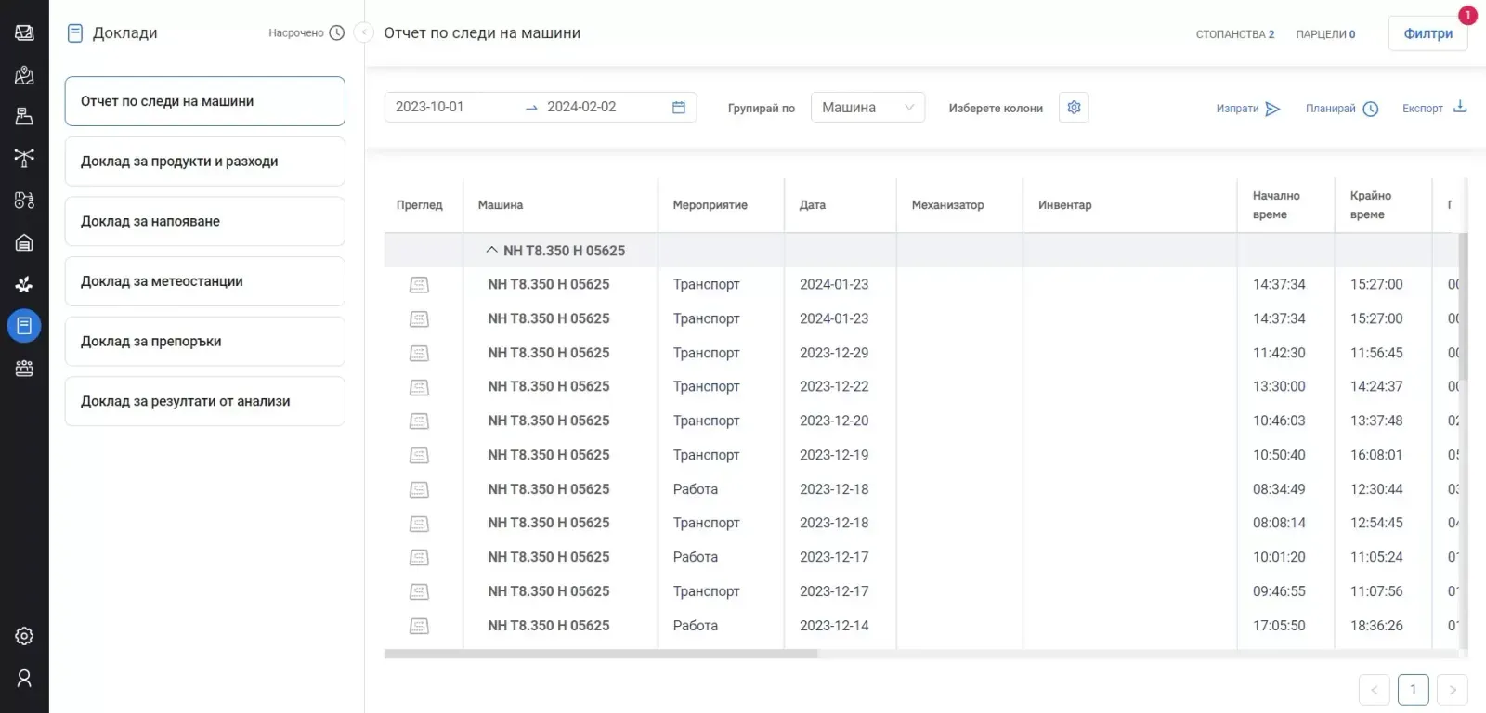Click the 11:07:56 end time cell
Viewport: 1486px width, 713px height.
[x=1376, y=591]
